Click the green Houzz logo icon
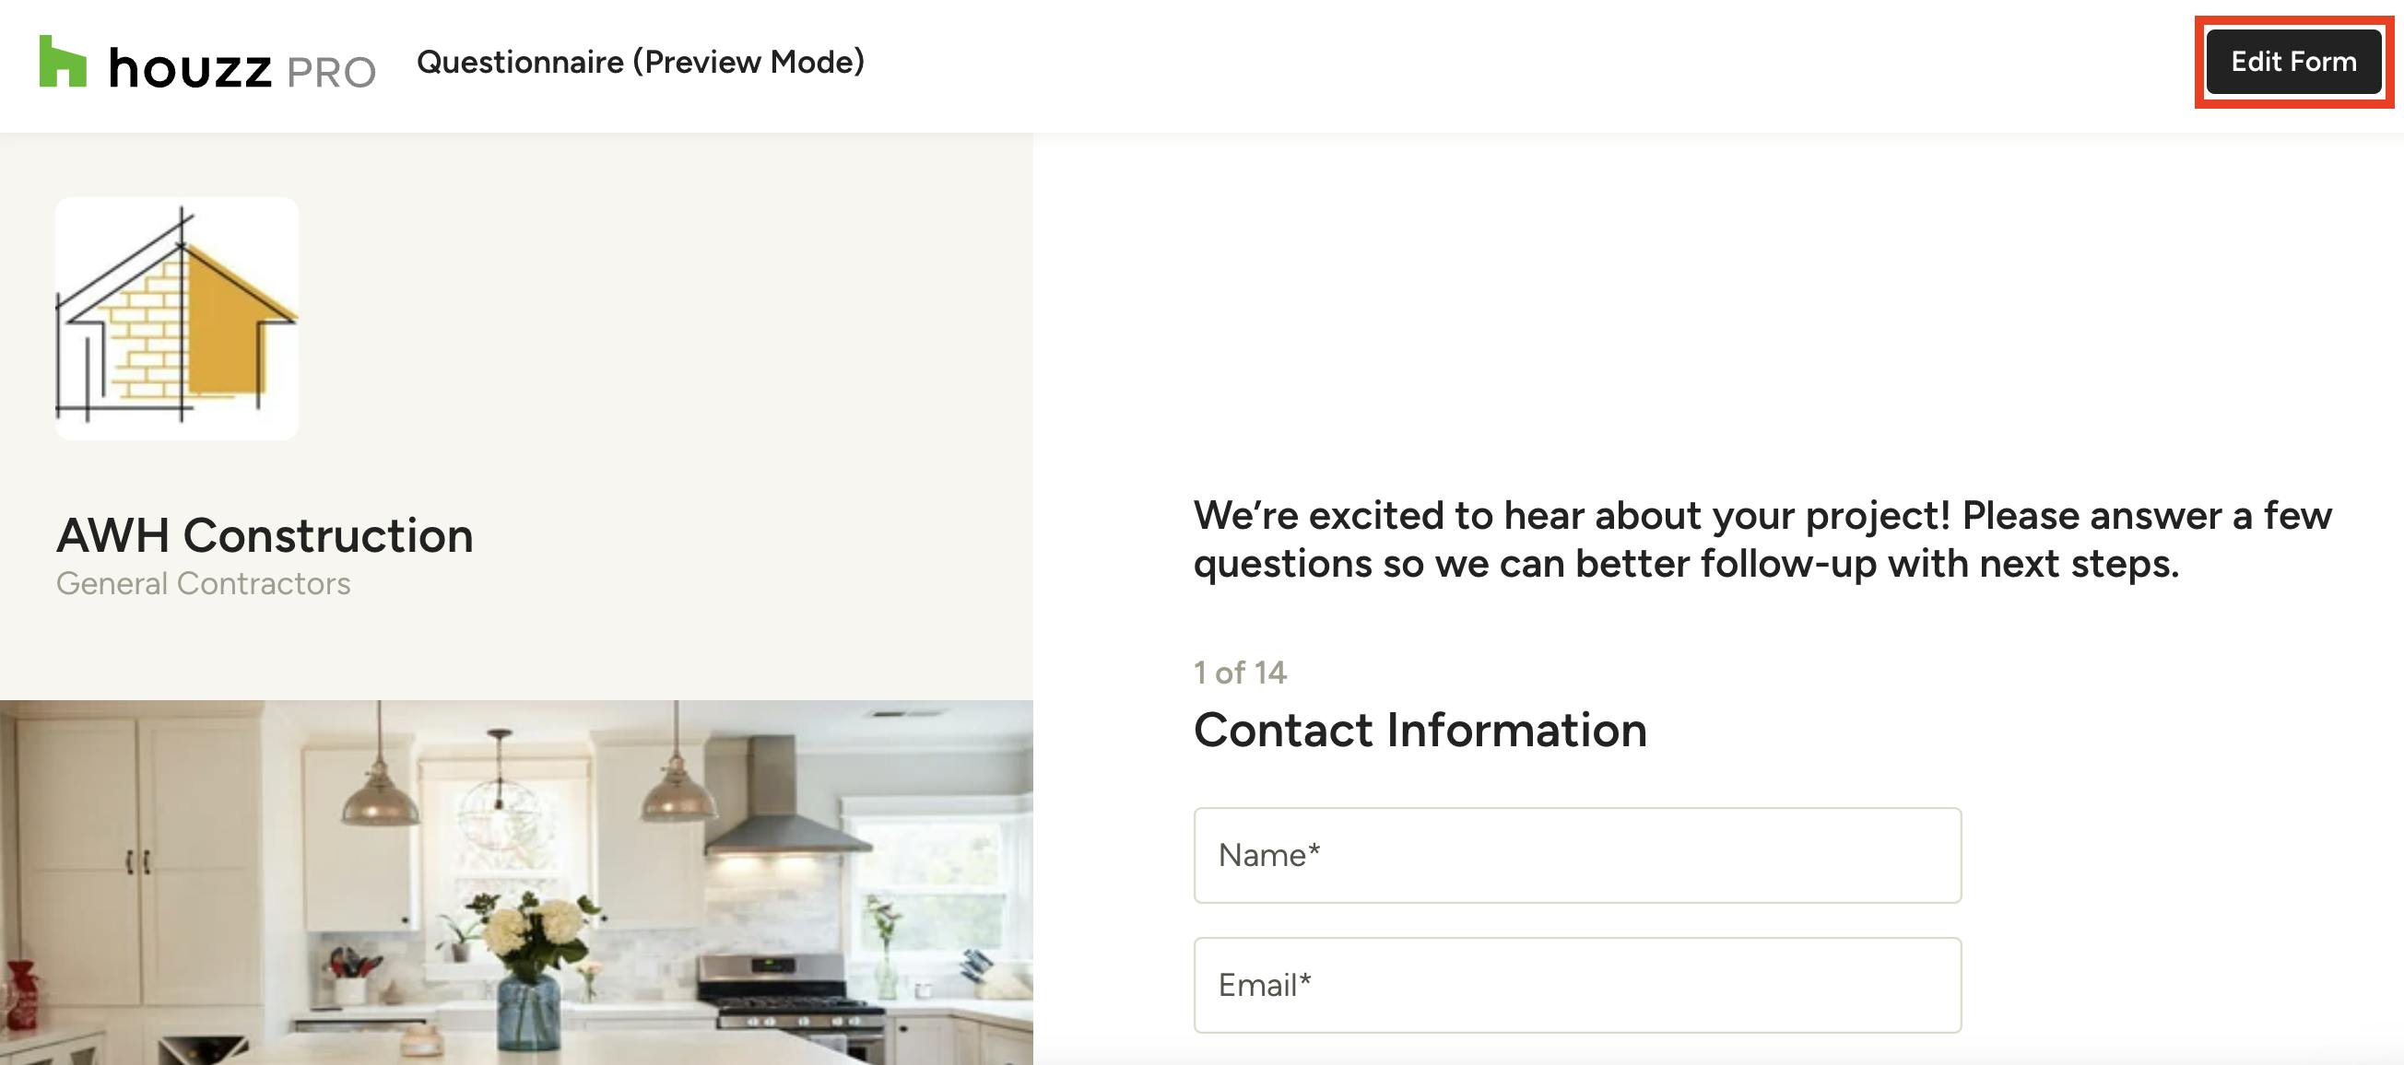2404x1065 pixels. point(63,62)
